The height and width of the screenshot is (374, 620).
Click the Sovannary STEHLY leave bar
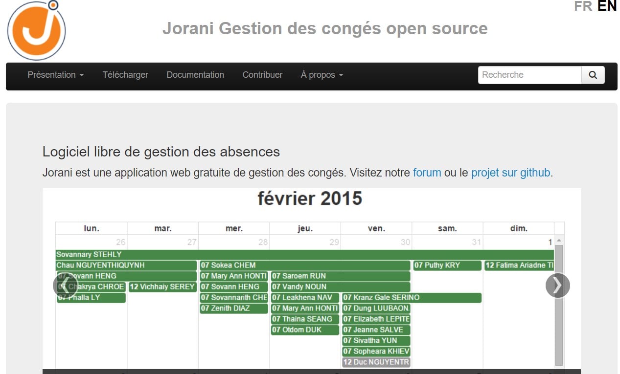tap(304, 255)
